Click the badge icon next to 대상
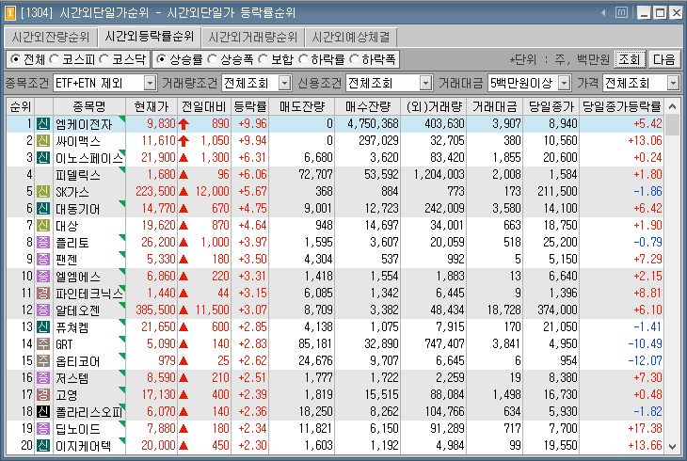The image size is (687, 461). (x=43, y=225)
